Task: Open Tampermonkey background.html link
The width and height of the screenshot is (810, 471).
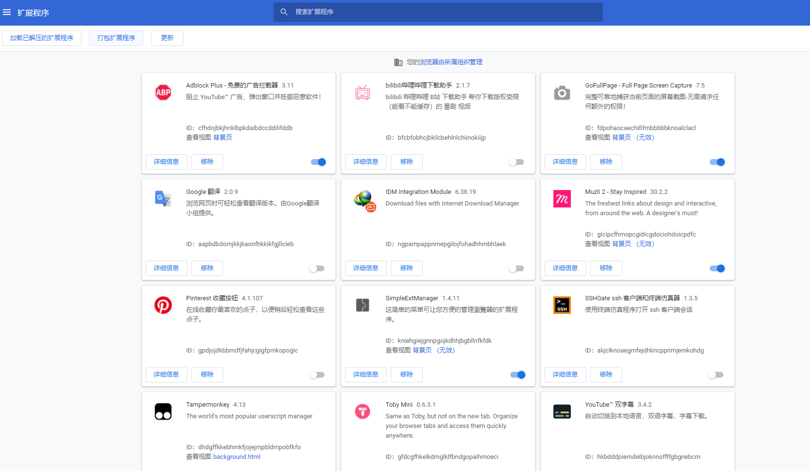Action: pyautogui.click(x=237, y=456)
